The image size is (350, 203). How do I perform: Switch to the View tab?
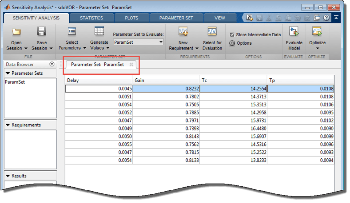pyautogui.click(x=220, y=18)
